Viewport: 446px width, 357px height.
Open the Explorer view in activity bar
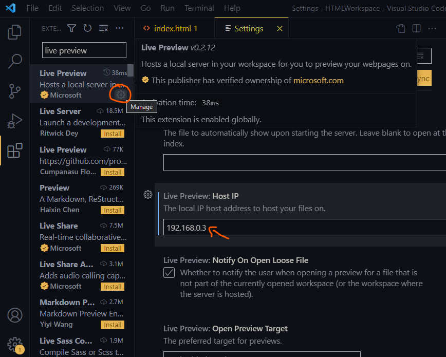pyautogui.click(x=14, y=32)
